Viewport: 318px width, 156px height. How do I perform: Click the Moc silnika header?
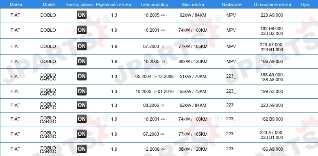(193, 4)
